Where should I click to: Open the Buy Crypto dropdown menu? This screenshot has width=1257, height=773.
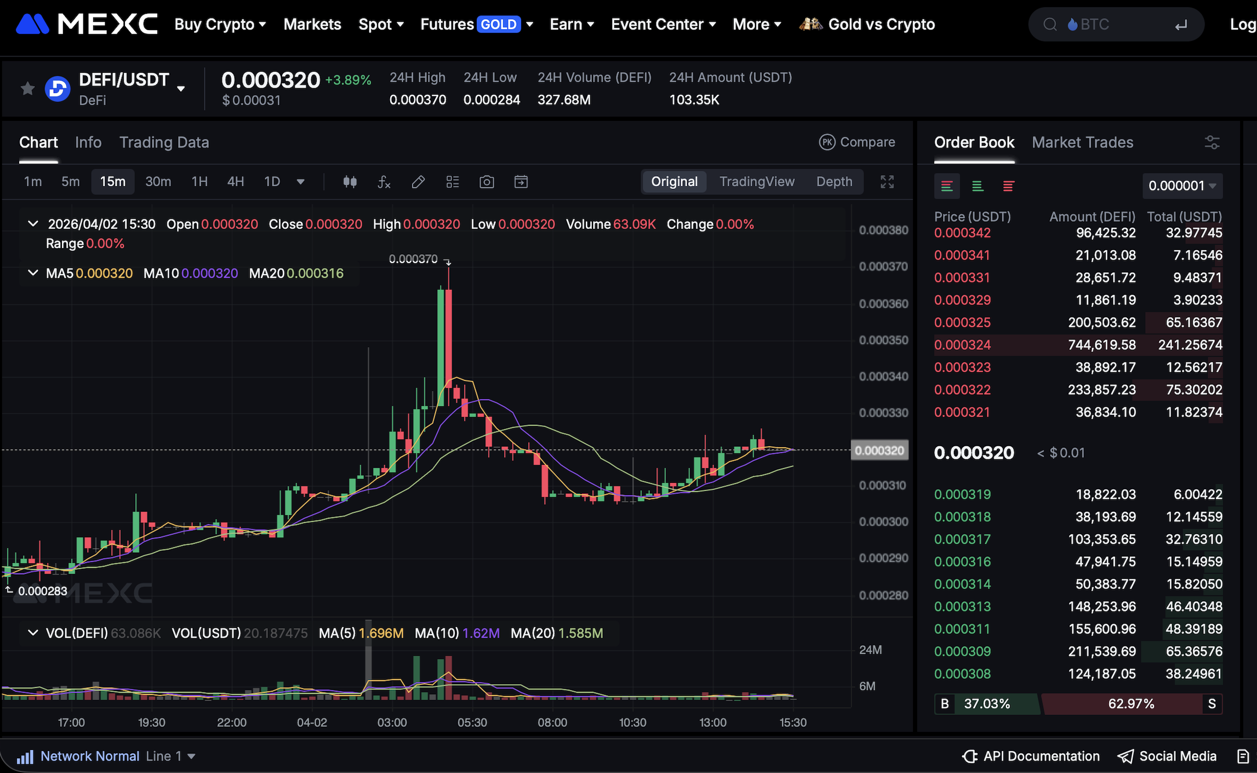(220, 24)
